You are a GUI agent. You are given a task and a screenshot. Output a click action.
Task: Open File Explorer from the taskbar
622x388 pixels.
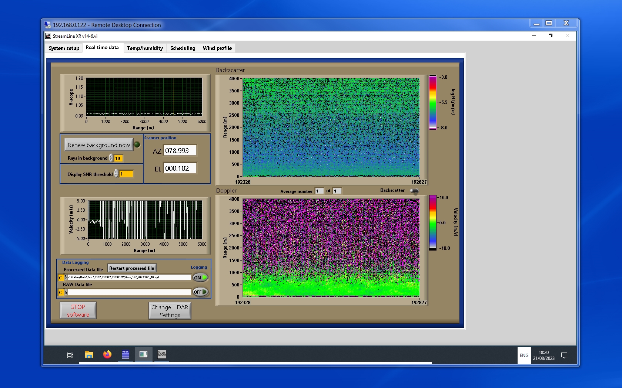point(89,355)
